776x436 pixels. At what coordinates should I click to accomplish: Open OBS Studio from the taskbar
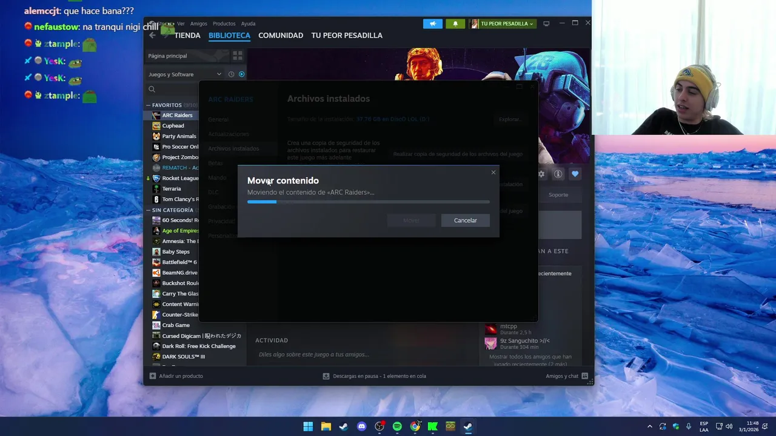pyautogui.click(x=380, y=426)
